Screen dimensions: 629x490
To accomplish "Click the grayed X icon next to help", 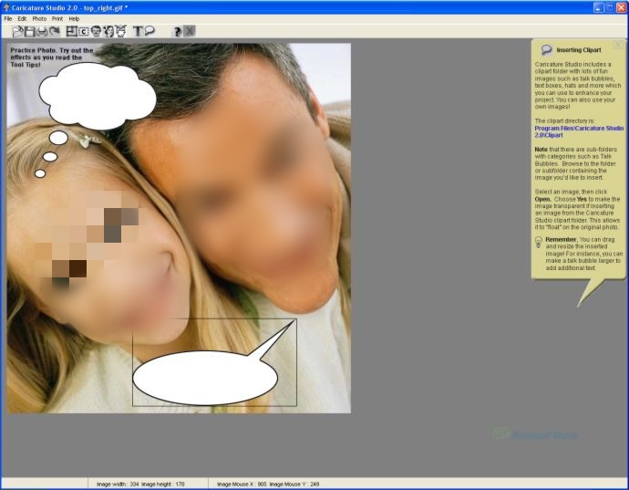I will (x=190, y=31).
